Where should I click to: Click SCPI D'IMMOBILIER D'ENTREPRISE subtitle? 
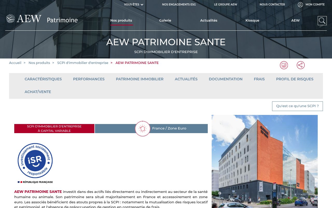coord(166,52)
